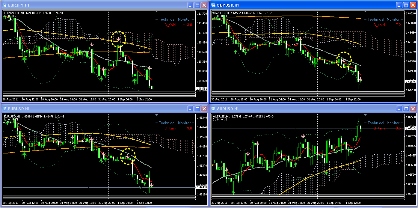Click the current price label 109.591
Screen dimensions: 418x208
point(201,88)
